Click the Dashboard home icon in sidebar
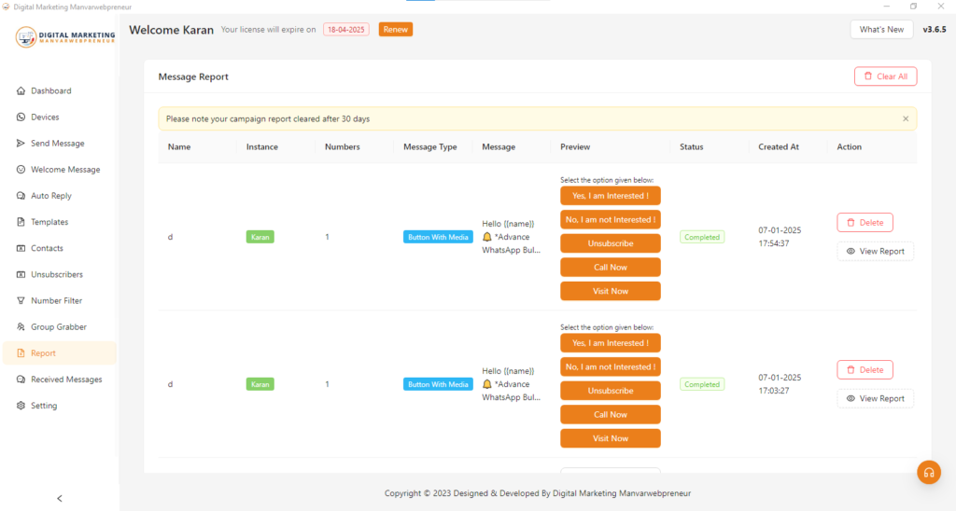The image size is (956, 511). click(21, 91)
